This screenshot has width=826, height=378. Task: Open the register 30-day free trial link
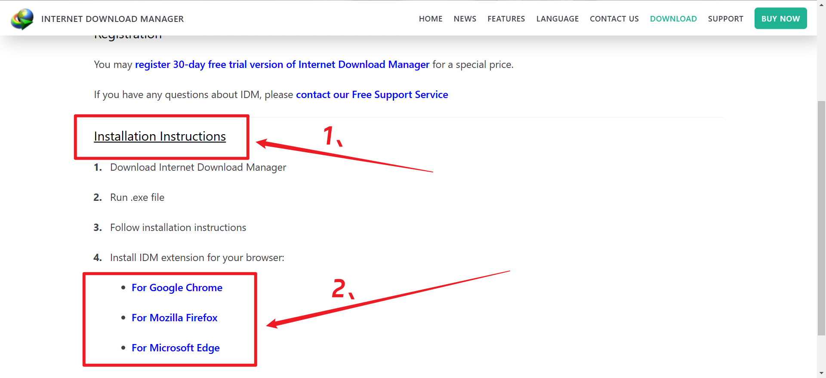tap(282, 65)
